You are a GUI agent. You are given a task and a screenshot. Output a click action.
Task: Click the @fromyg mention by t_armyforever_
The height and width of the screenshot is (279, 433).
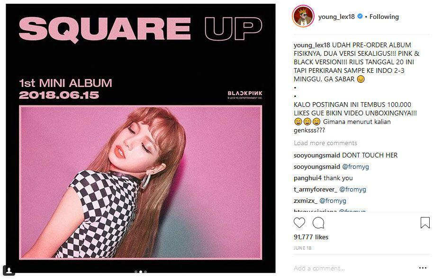click(x=352, y=190)
